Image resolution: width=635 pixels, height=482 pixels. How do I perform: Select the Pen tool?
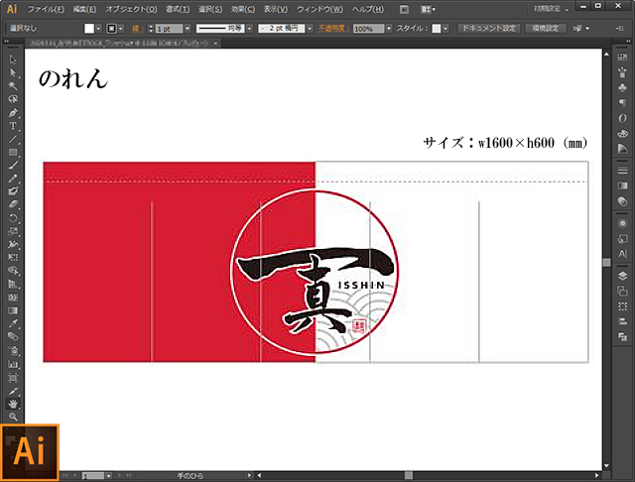click(x=13, y=112)
